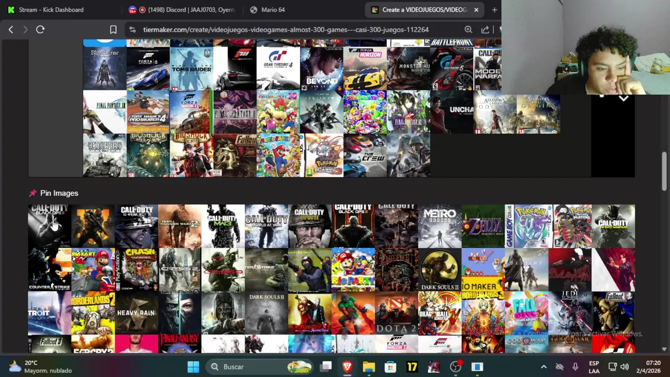This screenshot has height=377, width=670.
Task: Pick the Dragon Ball Xenoverse image
Action: 440,313
